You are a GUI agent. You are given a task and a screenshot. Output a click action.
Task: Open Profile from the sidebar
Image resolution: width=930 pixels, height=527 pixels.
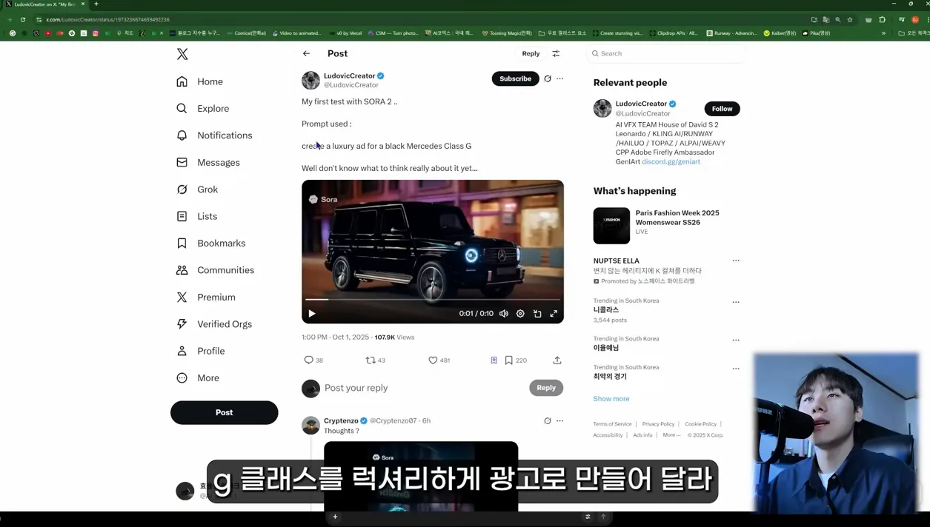coord(200,351)
